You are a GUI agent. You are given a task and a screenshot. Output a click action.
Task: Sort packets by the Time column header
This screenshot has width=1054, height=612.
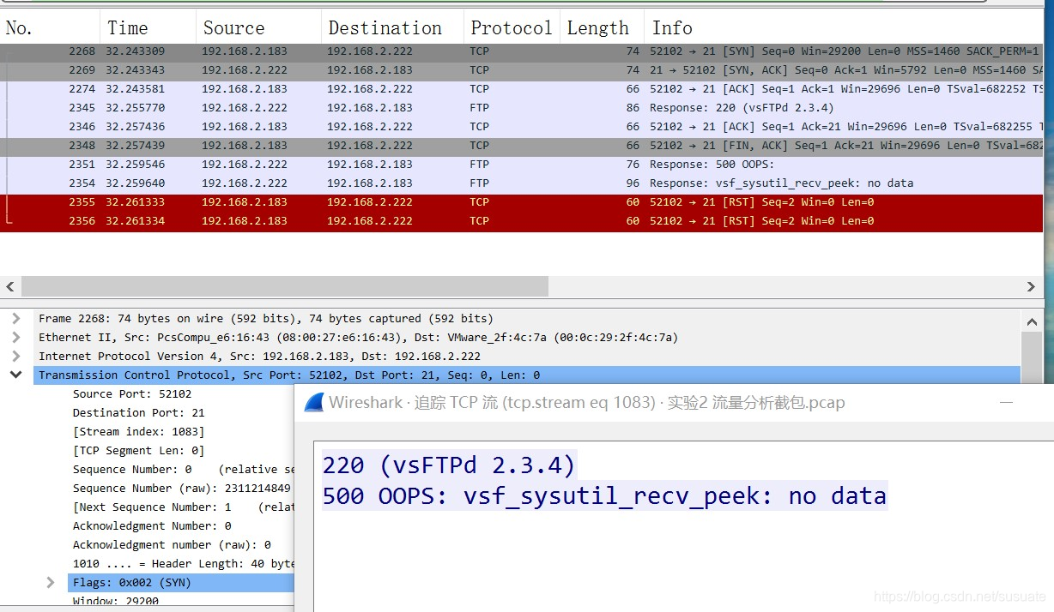point(148,27)
